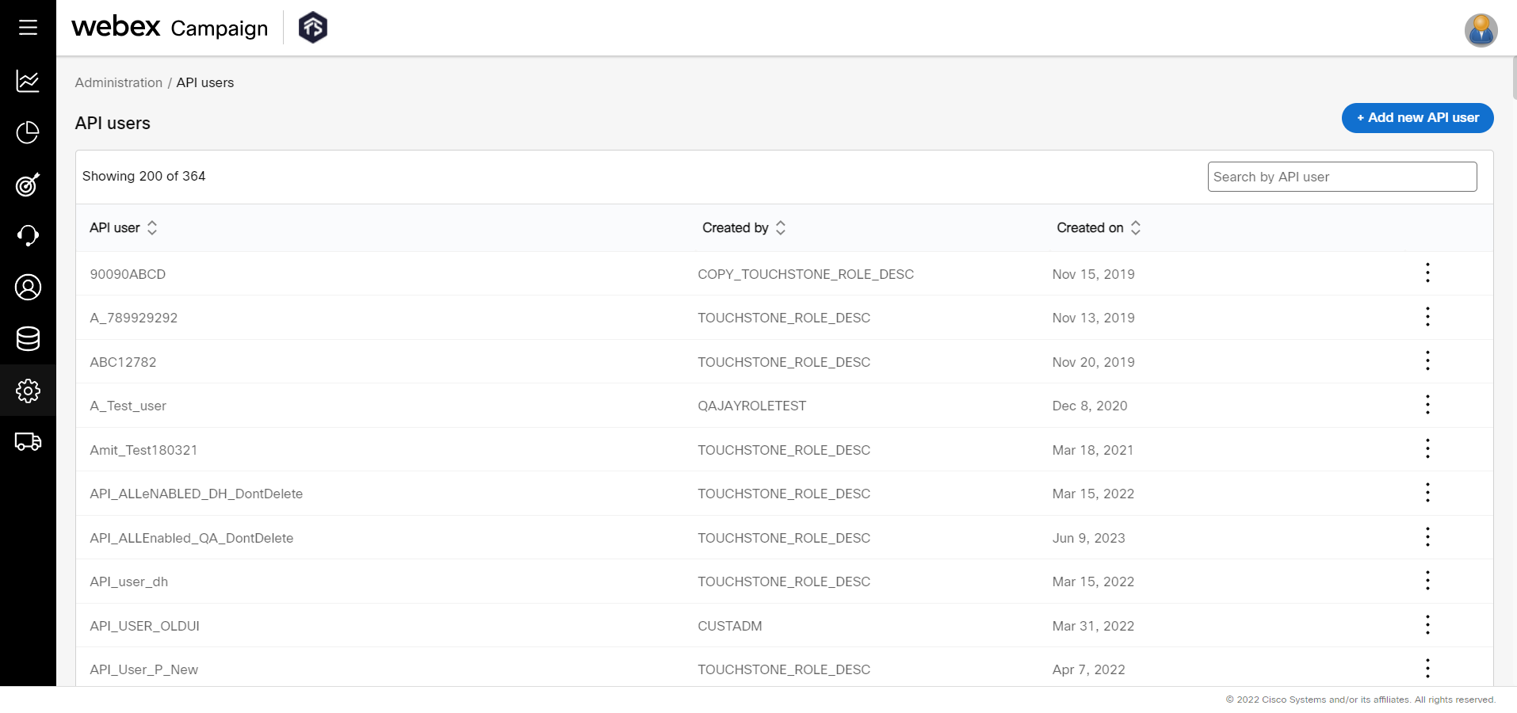Click the Mar 31, 2022 date cell
The width and height of the screenshot is (1517, 713).
pyautogui.click(x=1093, y=626)
